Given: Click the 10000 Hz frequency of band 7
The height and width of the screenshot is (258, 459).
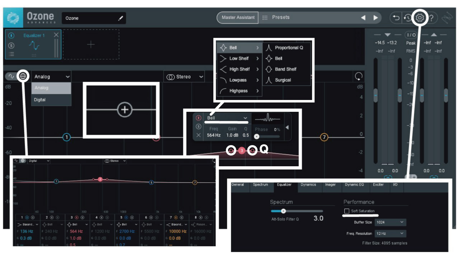Looking at the screenshot, I should (x=178, y=231).
